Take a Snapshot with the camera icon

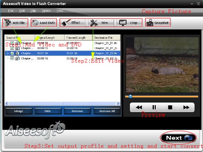150,23
